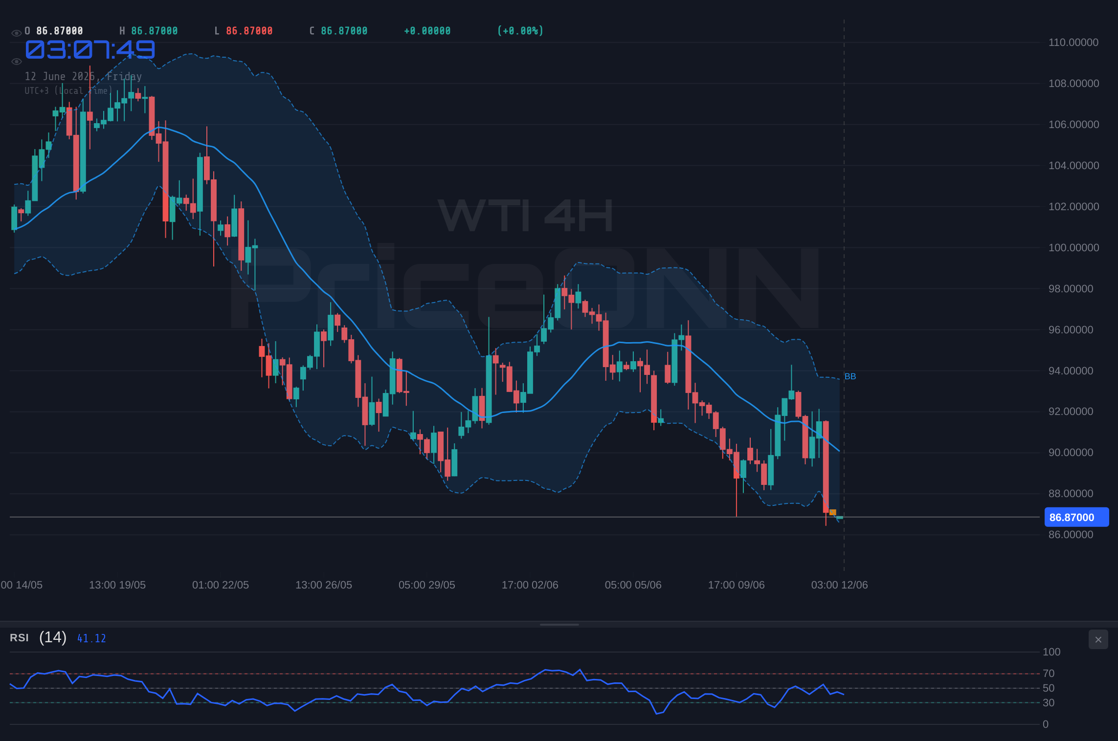The height and width of the screenshot is (741, 1118).
Task: Click the 05:00 05/06 time axis label
Action: pos(633,585)
